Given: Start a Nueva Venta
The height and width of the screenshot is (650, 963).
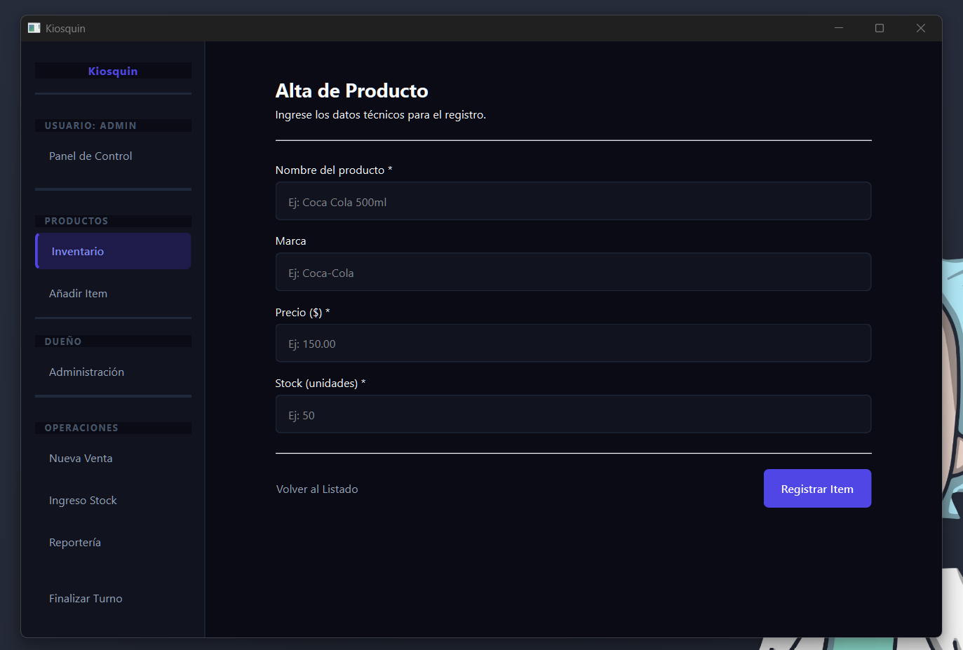Looking at the screenshot, I should 81,458.
